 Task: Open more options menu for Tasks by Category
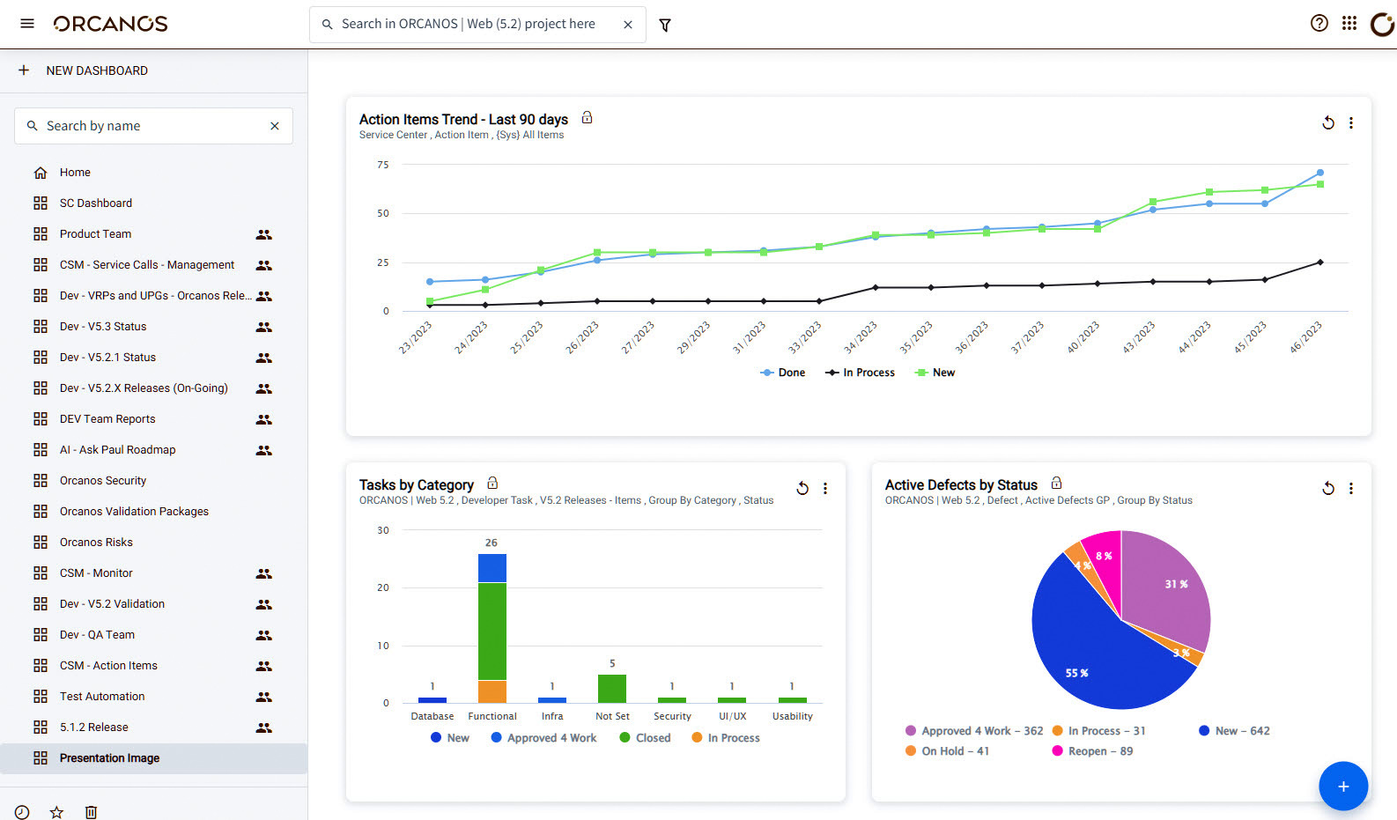[x=825, y=488]
